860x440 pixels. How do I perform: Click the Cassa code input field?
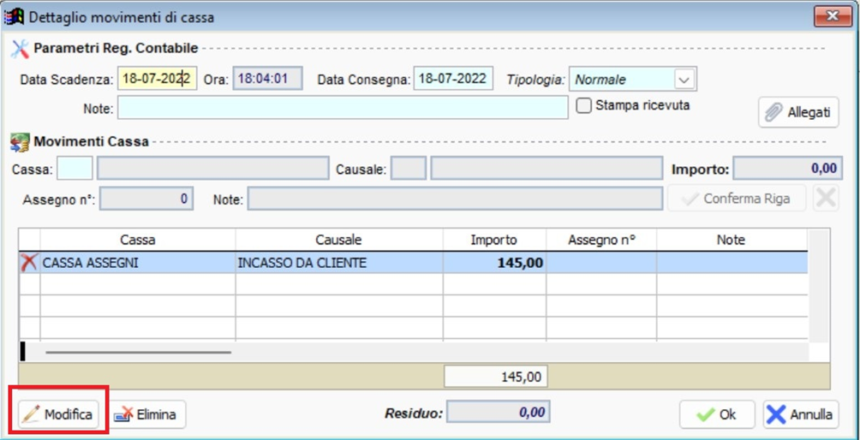point(75,169)
